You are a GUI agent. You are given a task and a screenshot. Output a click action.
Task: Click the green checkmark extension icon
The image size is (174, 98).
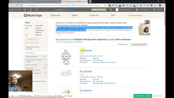(x=127, y=5)
